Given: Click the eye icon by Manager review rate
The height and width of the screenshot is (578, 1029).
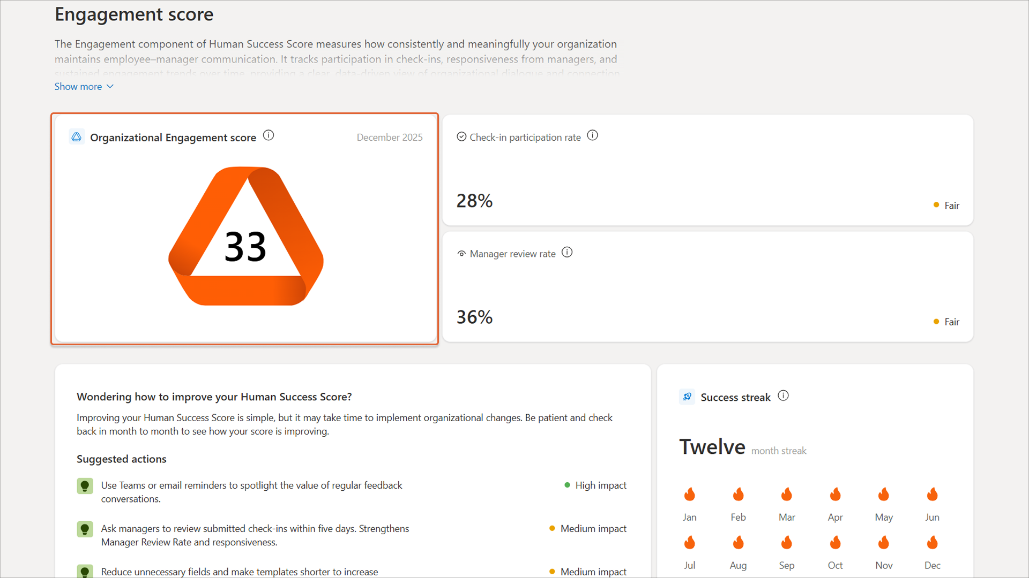Looking at the screenshot, I should coord(461,254).
